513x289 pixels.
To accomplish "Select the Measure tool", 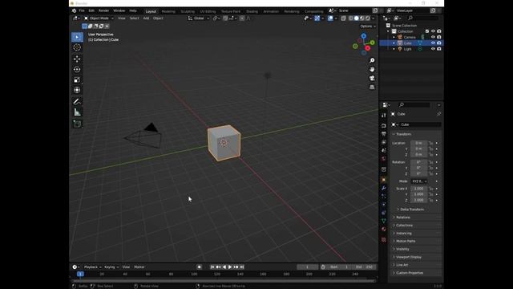I will (77, 112).
